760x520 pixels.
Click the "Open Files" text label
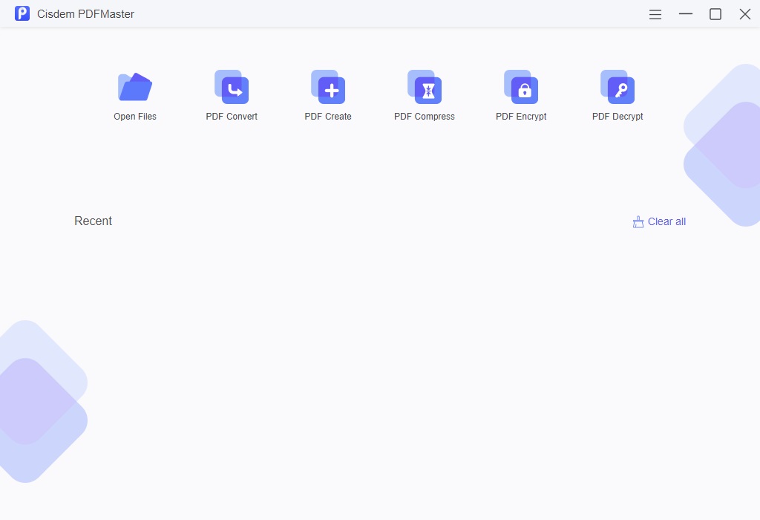135,117
